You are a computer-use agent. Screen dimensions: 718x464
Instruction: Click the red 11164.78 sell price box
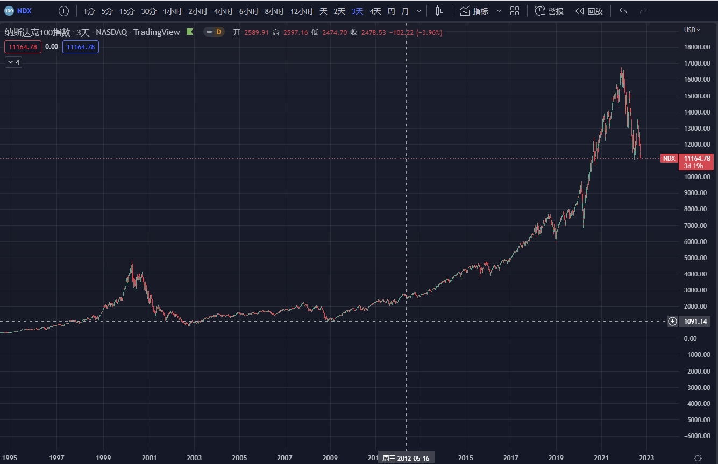pos(23,47)
